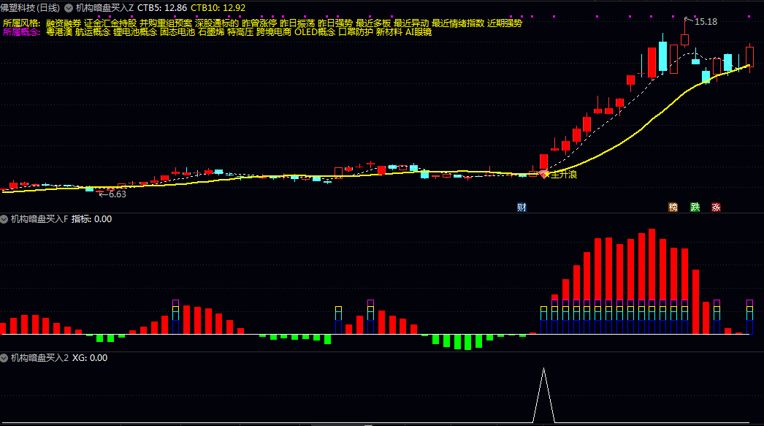Click the 固态电池 concept tag
Screen dimensions: 764x426
(x=177, y=32)
